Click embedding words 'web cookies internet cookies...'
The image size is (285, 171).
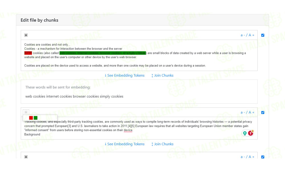click(x=74, y=96)
